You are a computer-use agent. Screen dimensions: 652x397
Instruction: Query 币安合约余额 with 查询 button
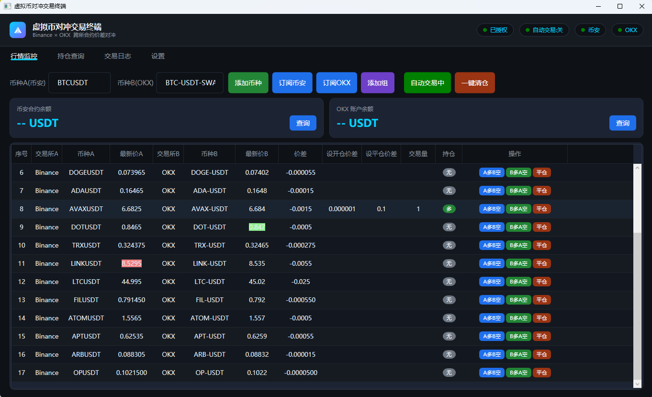[x=303, y=123]
